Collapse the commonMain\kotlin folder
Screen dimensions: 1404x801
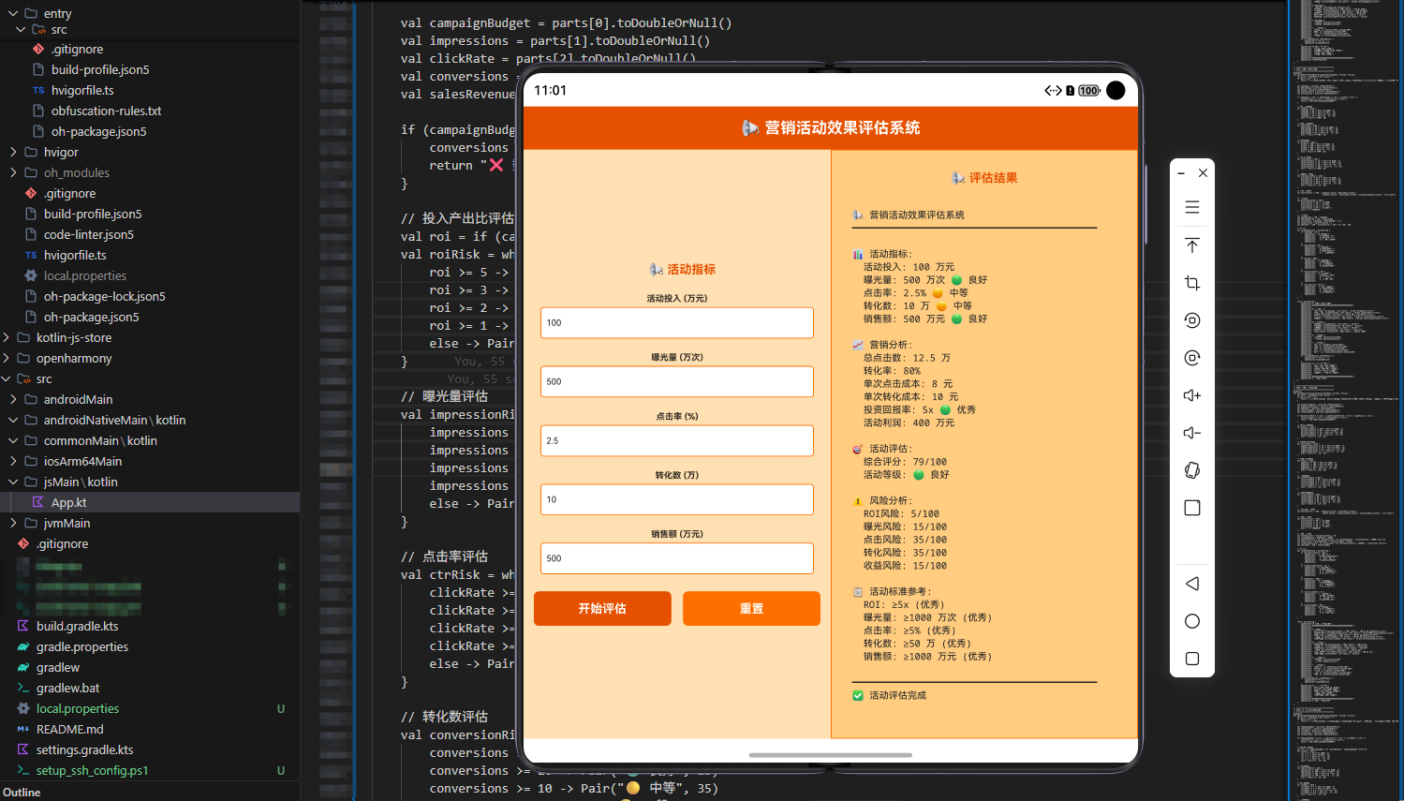pyautogui.click(x=13, y=440)
